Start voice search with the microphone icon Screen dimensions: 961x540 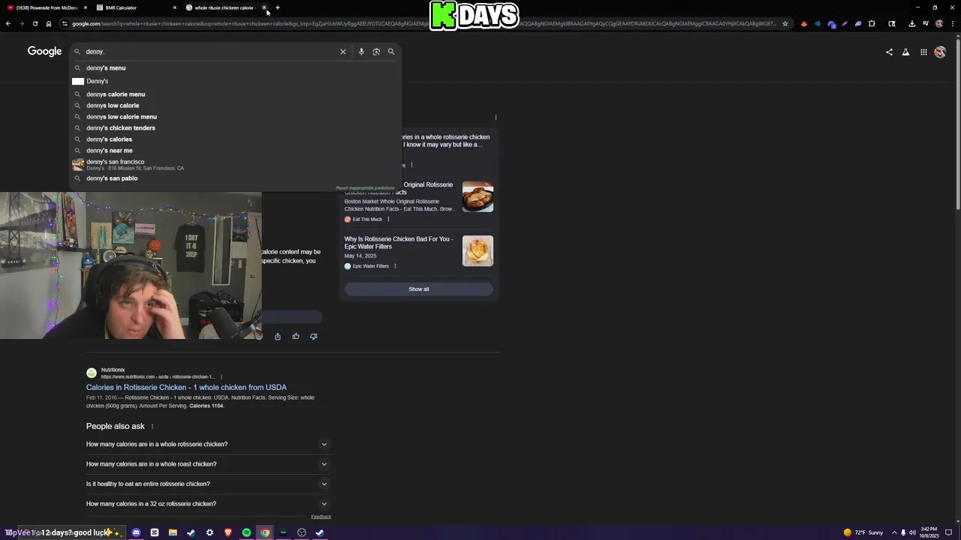point(361,52)
